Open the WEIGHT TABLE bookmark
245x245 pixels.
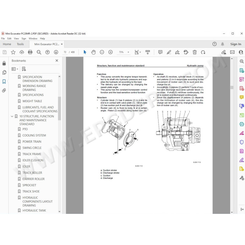(x=32, y=101)
